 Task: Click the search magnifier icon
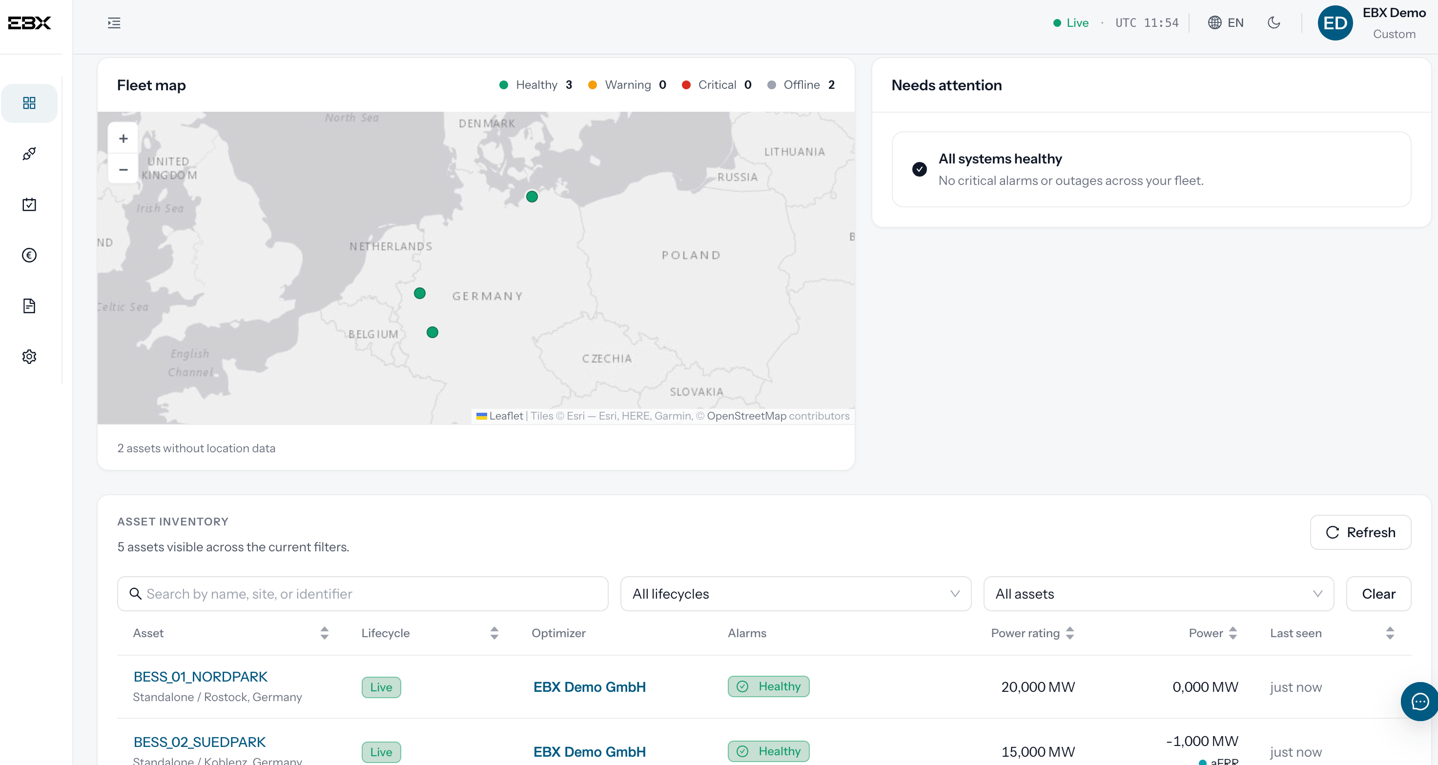(x=135, y=594)
